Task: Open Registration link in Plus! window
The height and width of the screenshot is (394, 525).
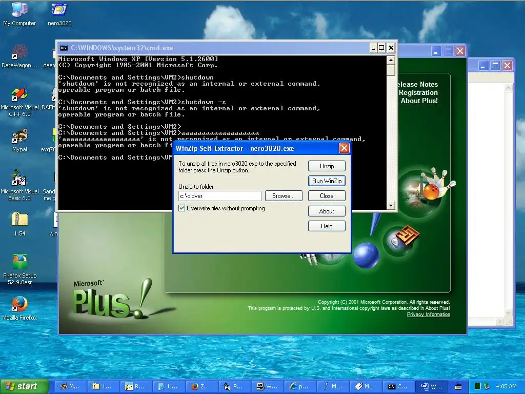Action: 418,92
